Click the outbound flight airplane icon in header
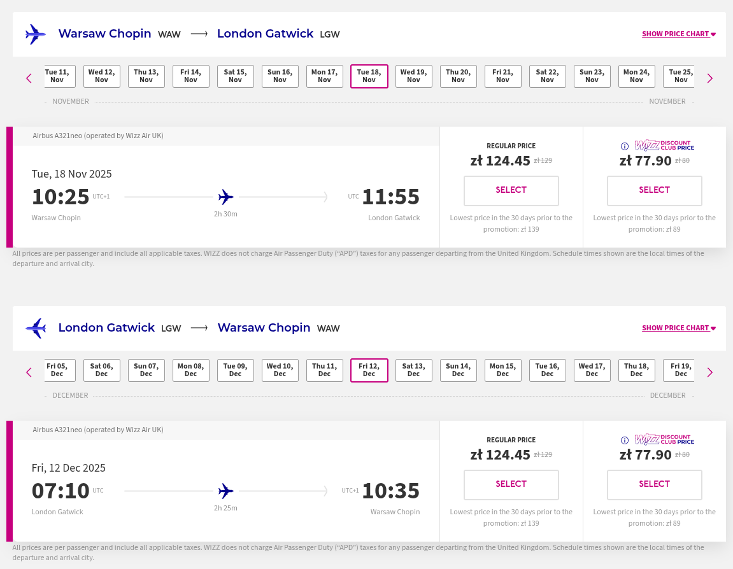This screenshot has width=733, height=569. point(36,34)
